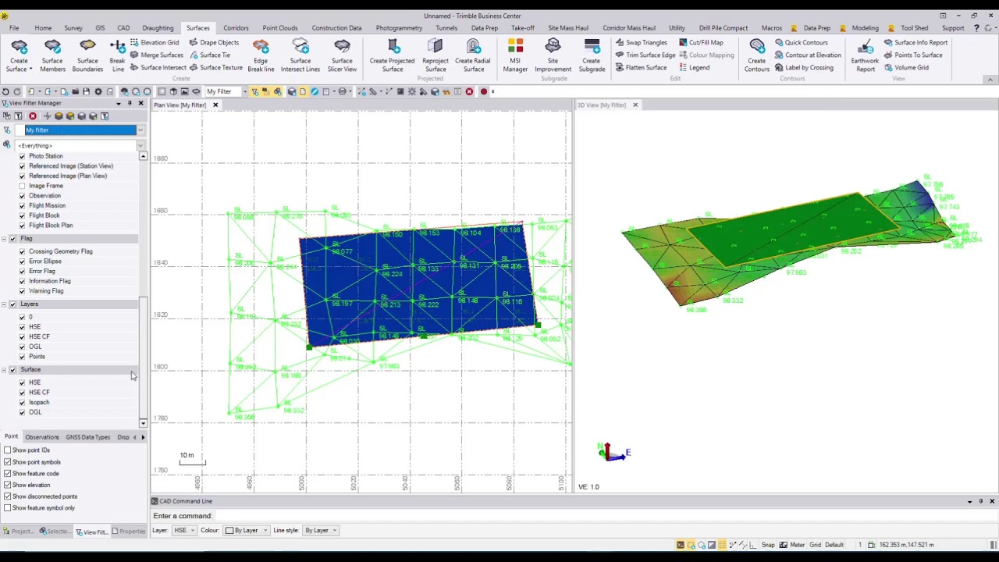Toggle the Crossing Geometry Flag checkbox
This screenshot has width=999, height=562.
(x=22, y=251)
